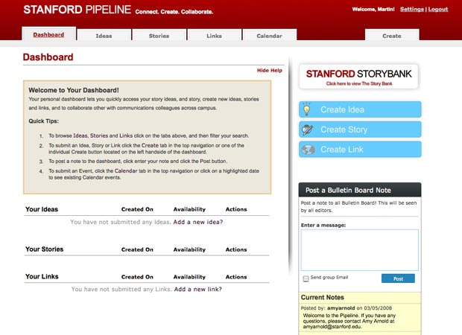The height and width of the screenshot is (335, 462).
Task: Click the Logout link
Action: [438, 9]
